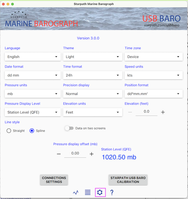Click the pressure display offset field
Image resolution: width=188 pixels, height=199 pixels.
(75, 153)
